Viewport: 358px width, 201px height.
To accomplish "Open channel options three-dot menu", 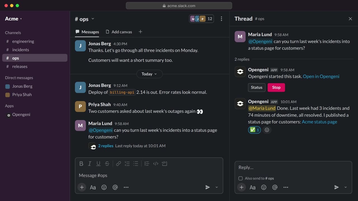I will point(222,19).
